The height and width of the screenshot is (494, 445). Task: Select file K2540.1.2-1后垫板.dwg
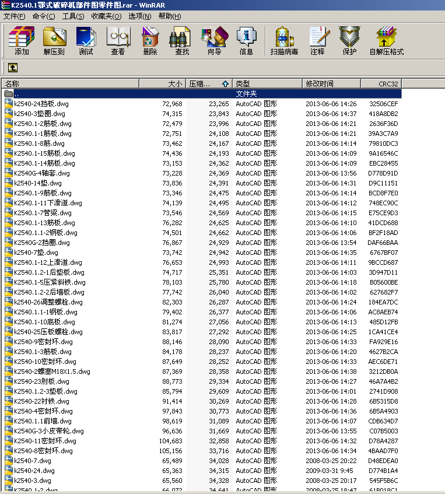pyautogui.click(x=49, y=272)
